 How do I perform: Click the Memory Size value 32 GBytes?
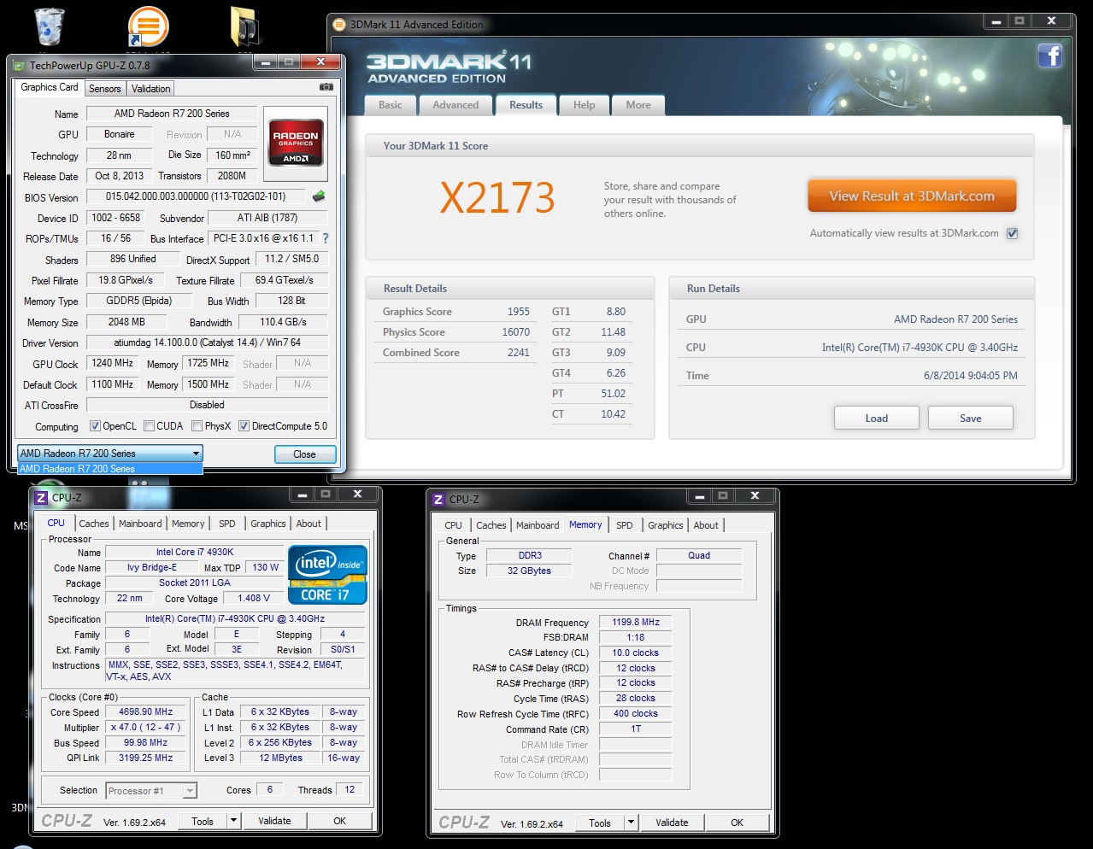point(529,571)
